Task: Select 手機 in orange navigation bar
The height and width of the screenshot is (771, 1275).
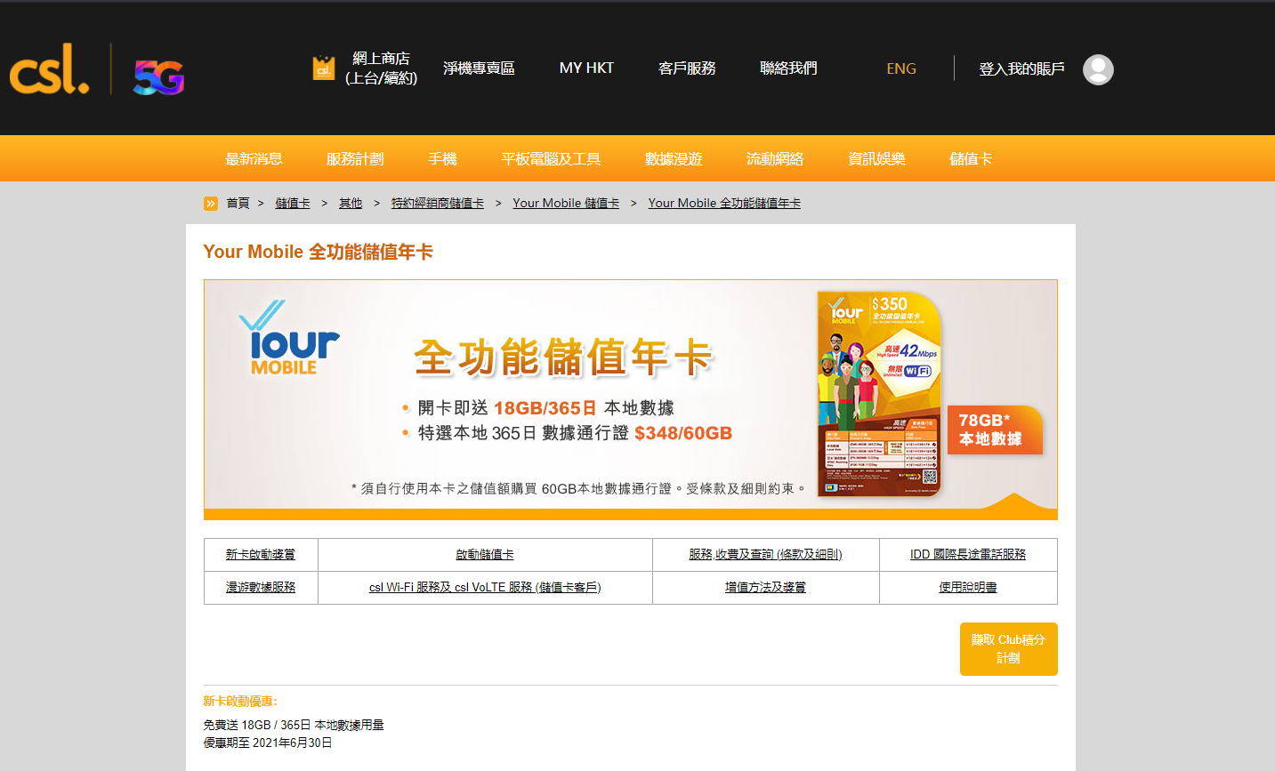Action: click(x=442, y=159)
